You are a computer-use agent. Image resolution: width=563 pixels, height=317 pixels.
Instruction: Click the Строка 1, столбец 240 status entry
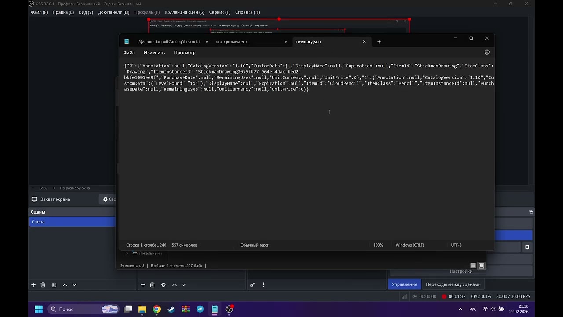[146, 245]
